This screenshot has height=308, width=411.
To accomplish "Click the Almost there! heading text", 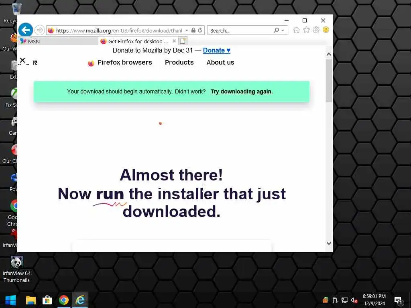I will point(171,175).
